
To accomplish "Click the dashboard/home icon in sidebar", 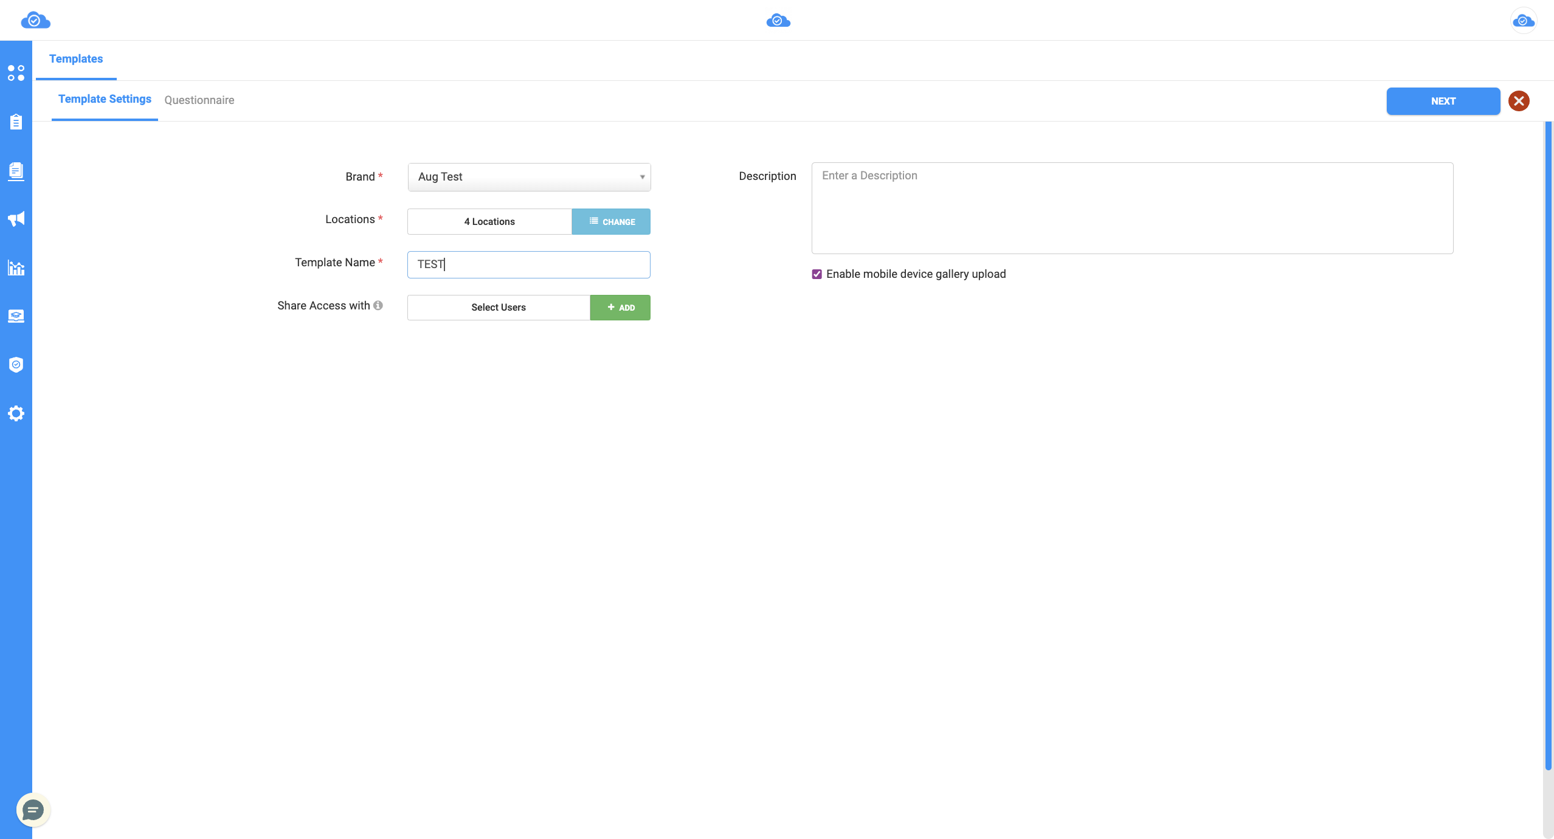I will click(15, 71).
